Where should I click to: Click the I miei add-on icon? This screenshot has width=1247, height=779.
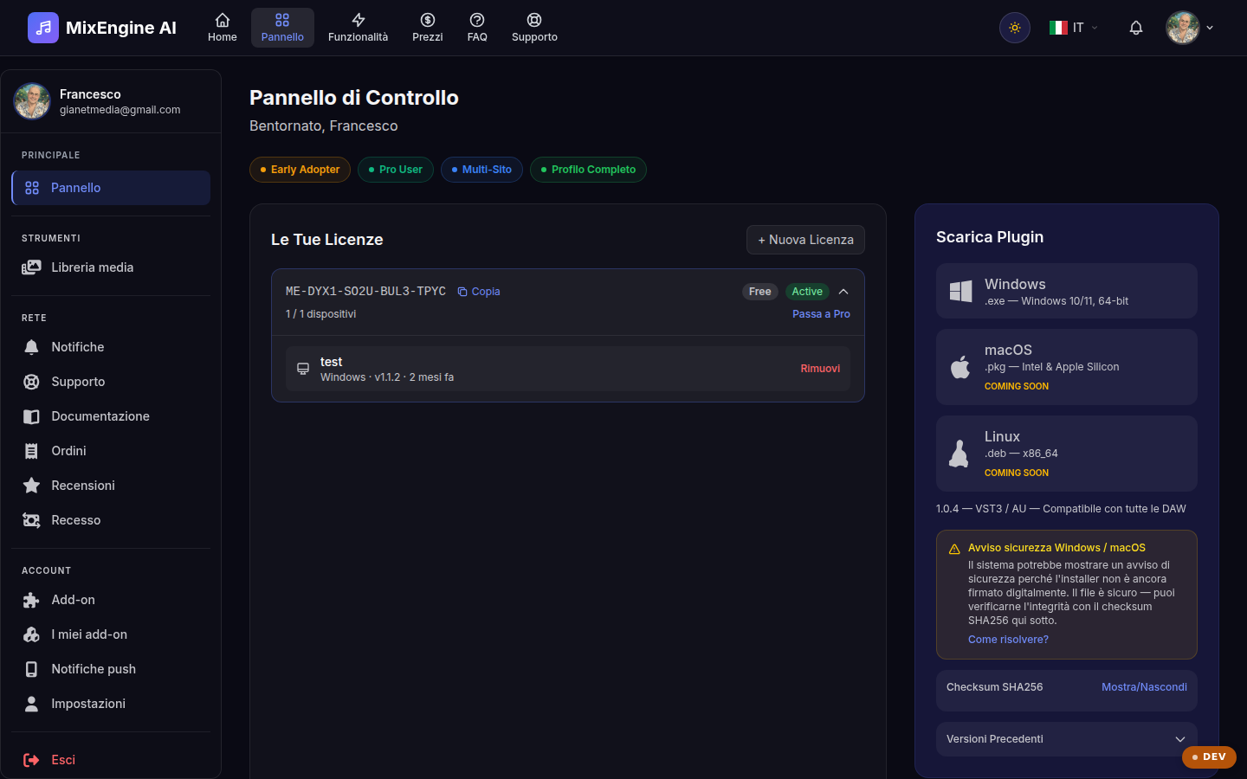[x=31, y=634]
